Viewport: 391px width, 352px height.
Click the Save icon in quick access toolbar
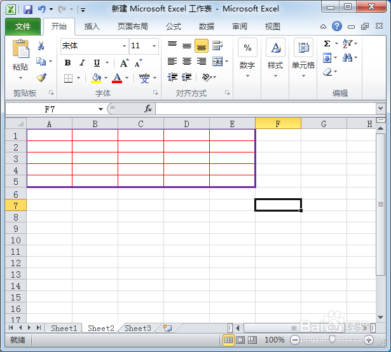point(28,10)
